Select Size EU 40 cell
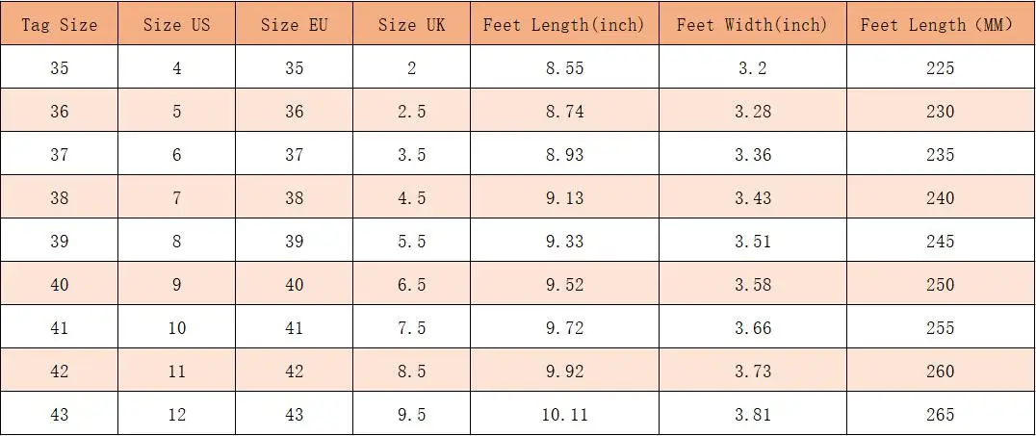 coord(294,285)
